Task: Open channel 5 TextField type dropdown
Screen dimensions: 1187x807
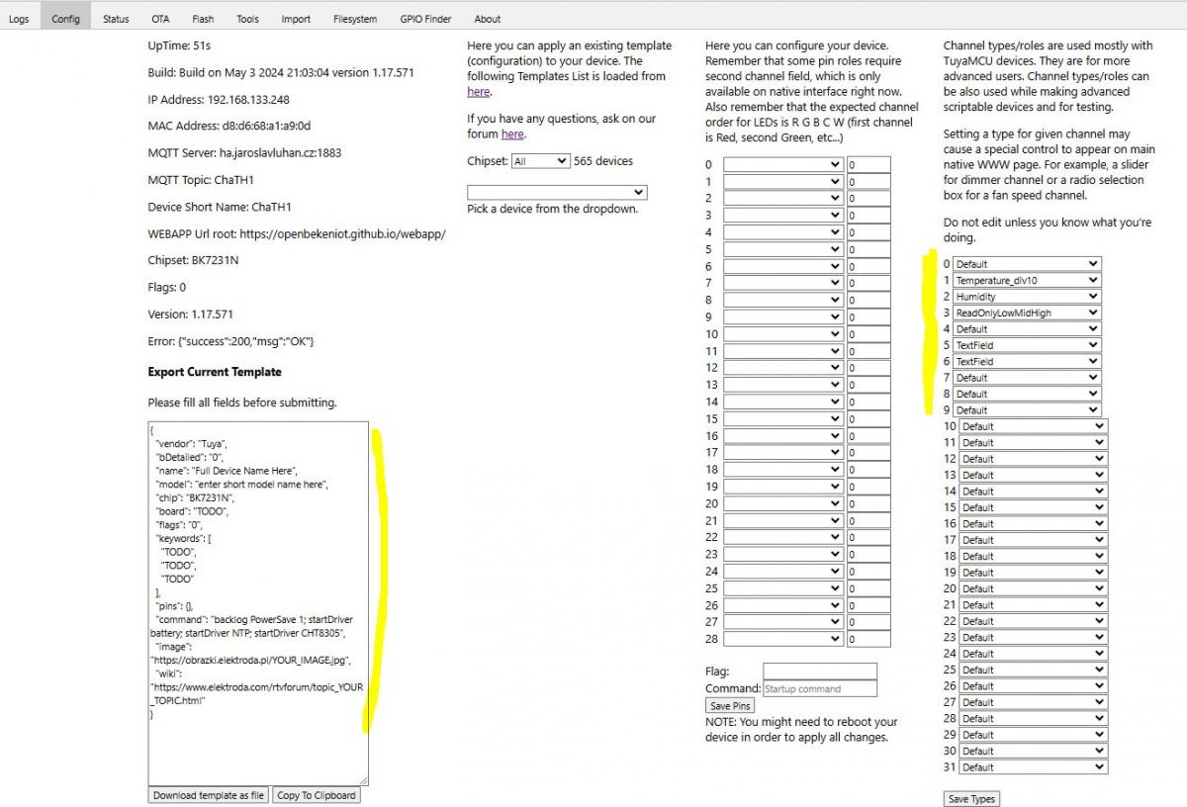Action: (1027, 345)
